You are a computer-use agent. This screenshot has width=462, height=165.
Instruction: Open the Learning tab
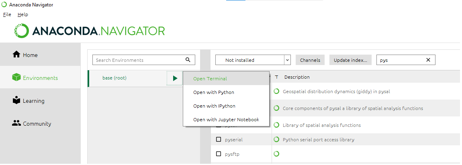(x=40, y=101)
